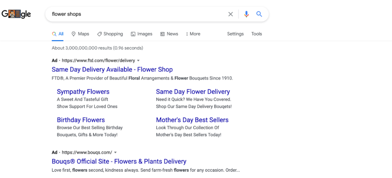392x178 pixels.
Task: Open the Sympathy Flowers link
Action: click(x=83, y=92)
